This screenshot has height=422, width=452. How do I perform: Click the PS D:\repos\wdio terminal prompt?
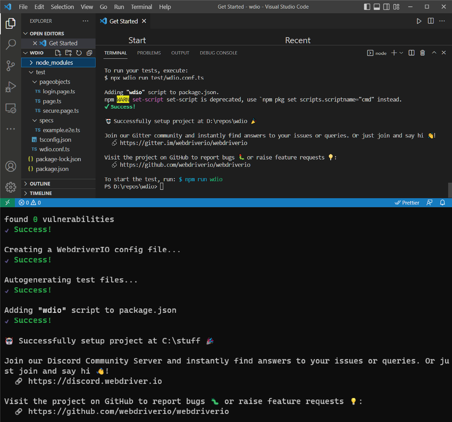pos(131,186)
